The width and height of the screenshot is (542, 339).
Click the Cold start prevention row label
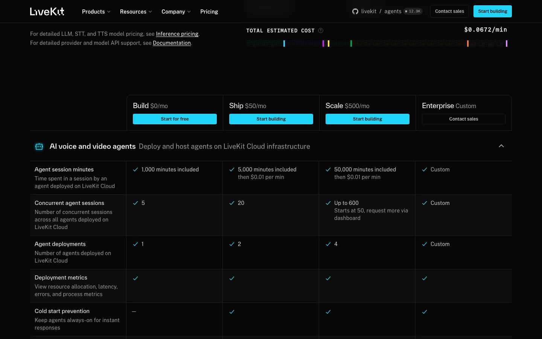(62, 311)
